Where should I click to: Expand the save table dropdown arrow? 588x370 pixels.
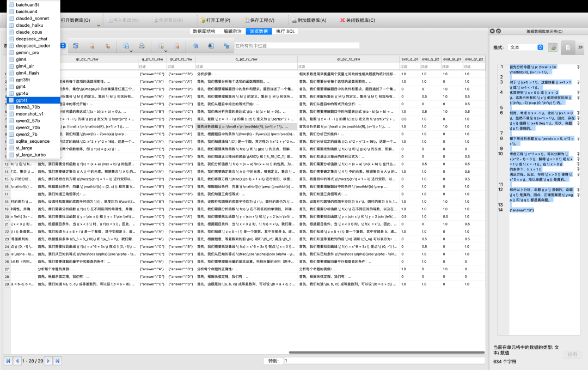tap(131, 51)
